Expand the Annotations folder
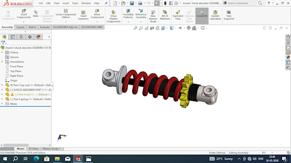Screen dimensions: 291x163 2,61
